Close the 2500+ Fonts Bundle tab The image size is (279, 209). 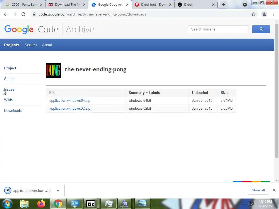[41, 5]
